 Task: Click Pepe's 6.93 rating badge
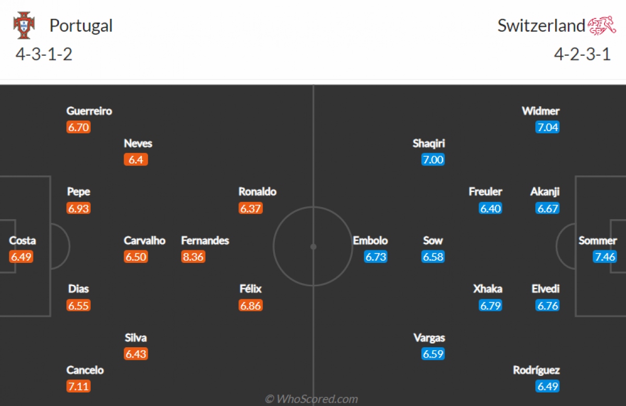point(78,208)
